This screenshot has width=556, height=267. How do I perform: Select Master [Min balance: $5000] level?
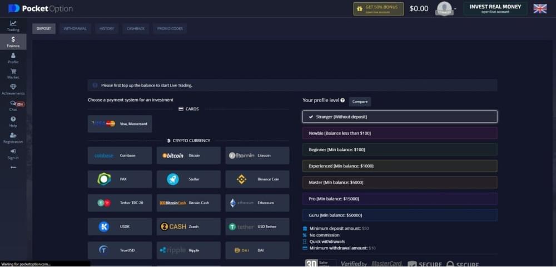[x=400, y=183]
